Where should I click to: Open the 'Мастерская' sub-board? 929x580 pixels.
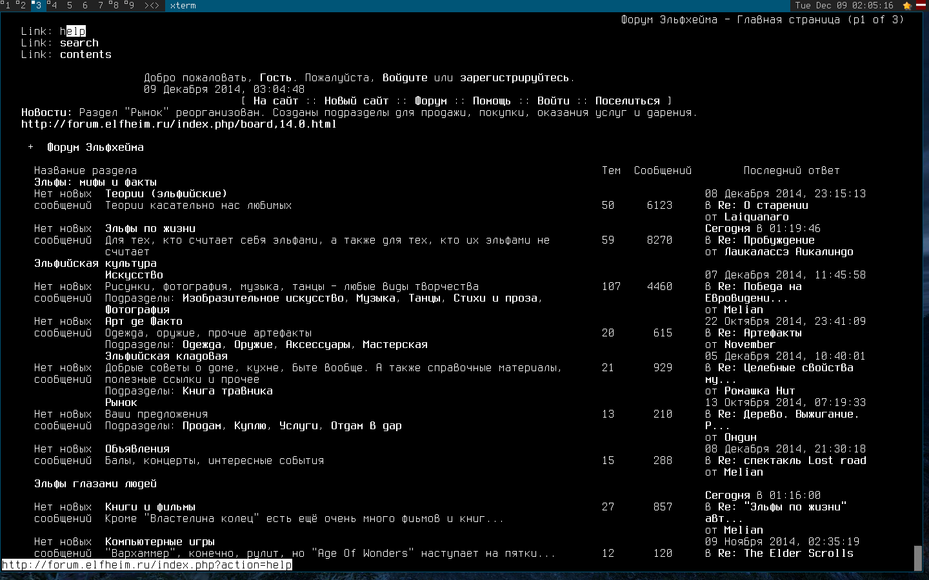395,344
